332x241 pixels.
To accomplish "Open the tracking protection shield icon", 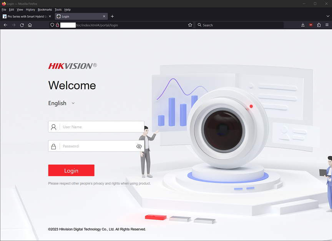I will tap(52, 25).
